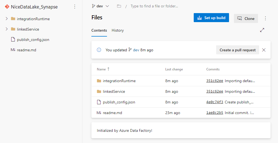The width and height of the screenshot is (278, 143).
Task: Open readme.md in the file list
Action: (x=112, y=113)
